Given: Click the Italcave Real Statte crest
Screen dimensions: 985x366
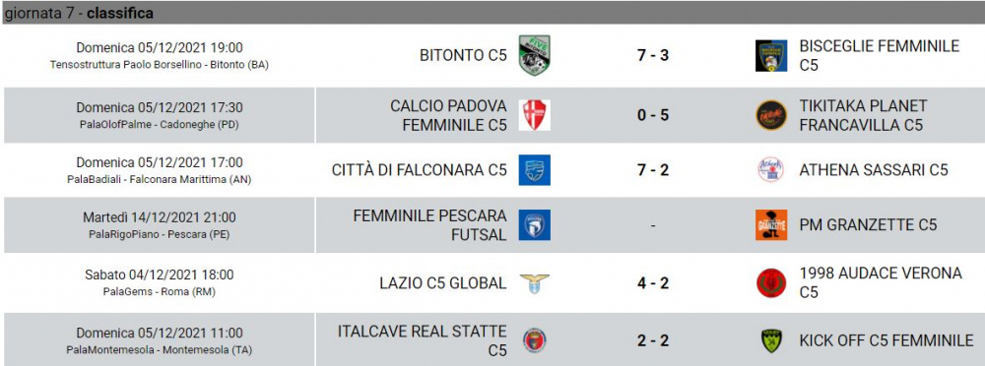Looking at the screenshot, I should (x=535, y=339).
